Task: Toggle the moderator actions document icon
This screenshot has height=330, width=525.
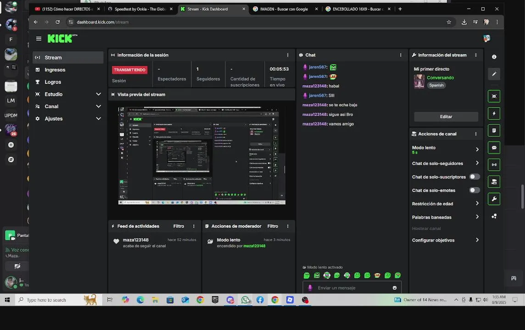Action: (x=494, y=130)
